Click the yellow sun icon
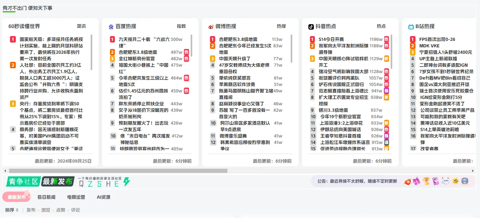 [455, 181]
